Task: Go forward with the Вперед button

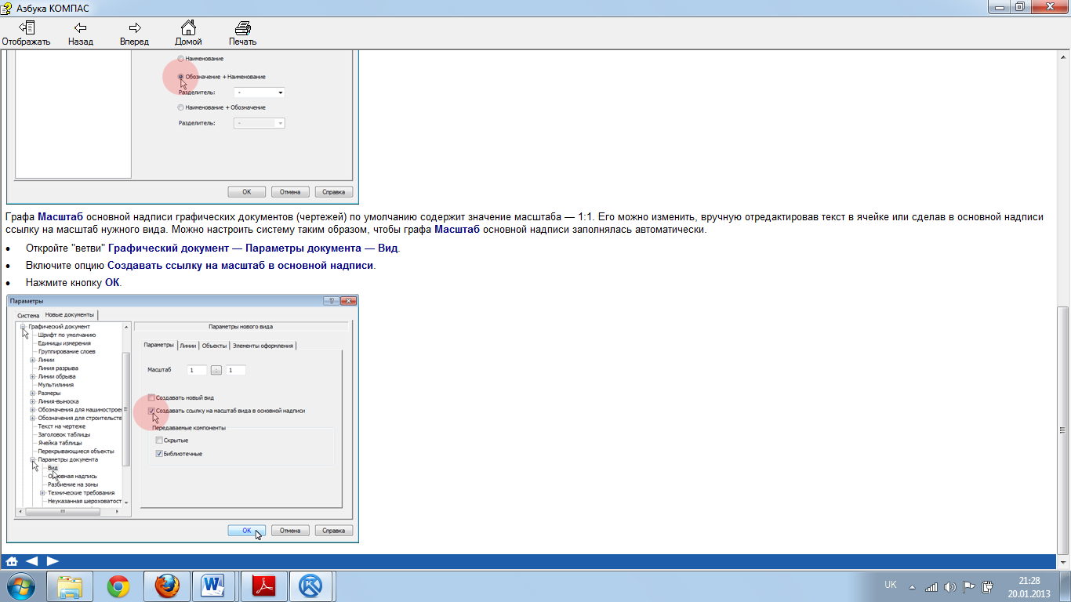Action: (x=134, y=34)
